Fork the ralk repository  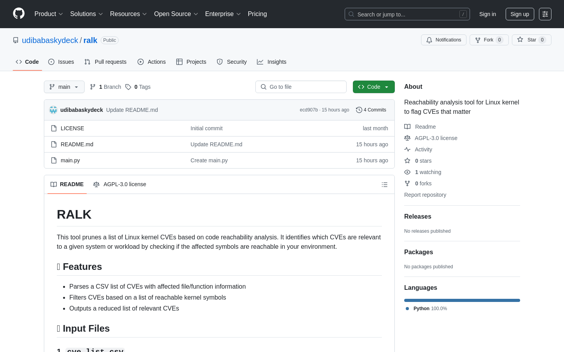[x=489, y=40]
